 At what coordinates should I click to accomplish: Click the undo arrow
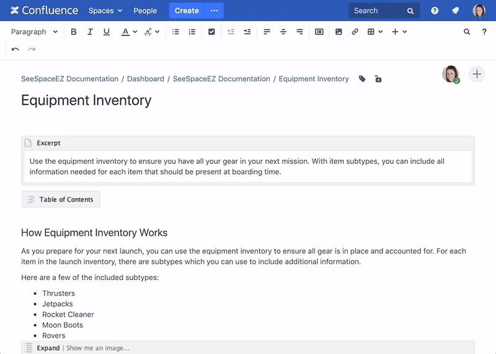click(15, 49)
